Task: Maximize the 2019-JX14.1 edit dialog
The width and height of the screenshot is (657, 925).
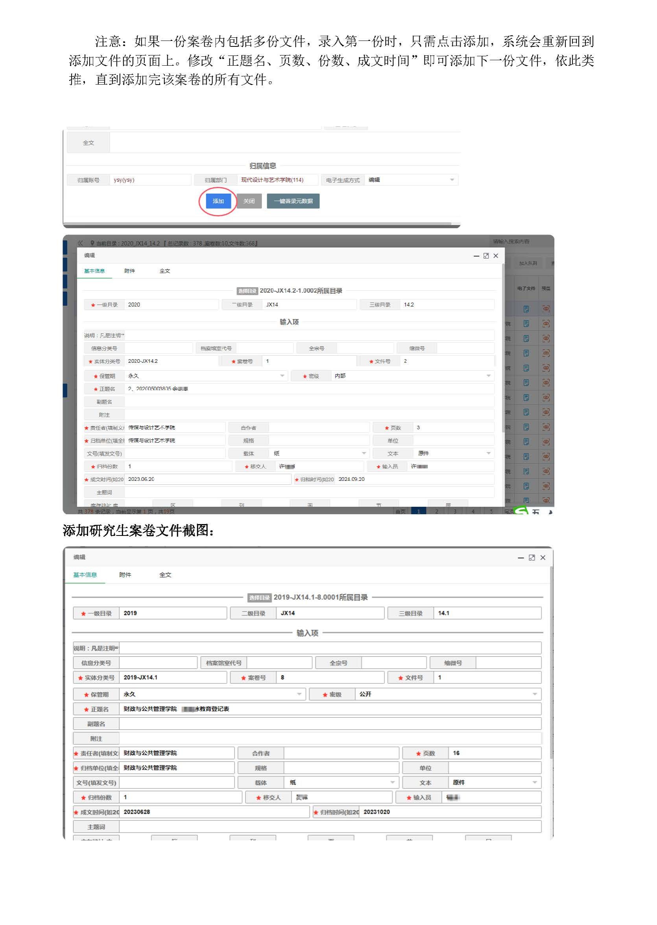Action: (x=532, y=558)
